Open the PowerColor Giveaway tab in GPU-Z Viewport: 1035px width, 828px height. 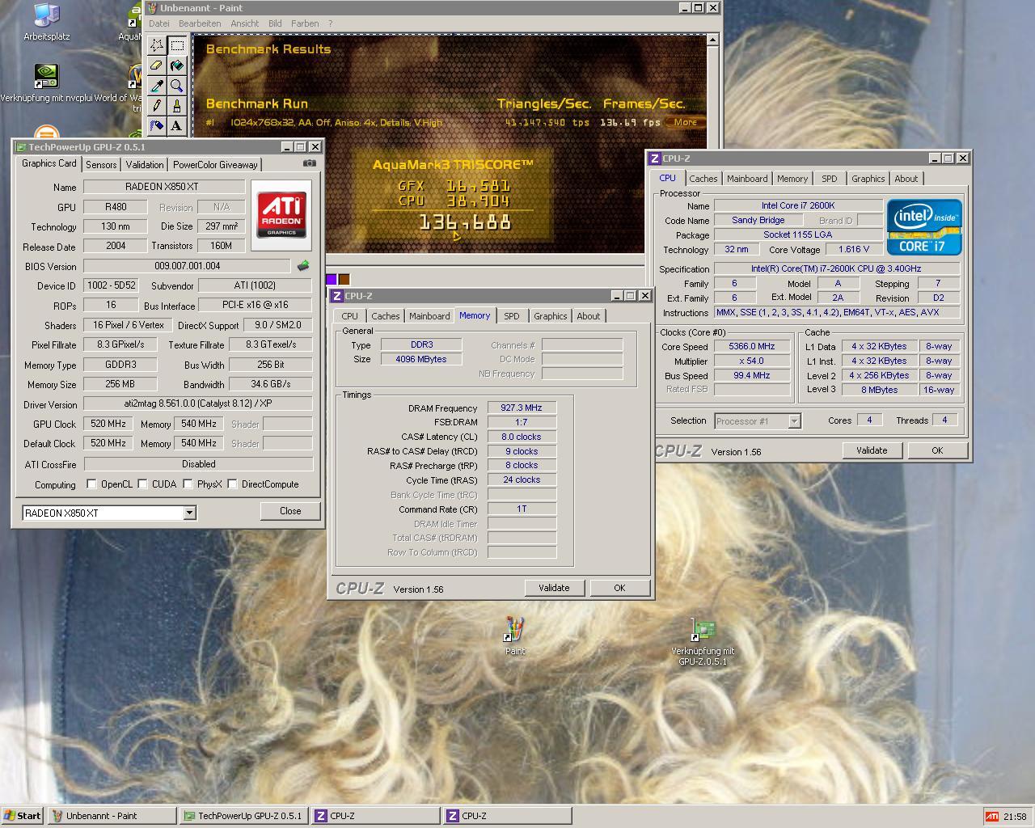pyautogui.click(x=215, y=164)
